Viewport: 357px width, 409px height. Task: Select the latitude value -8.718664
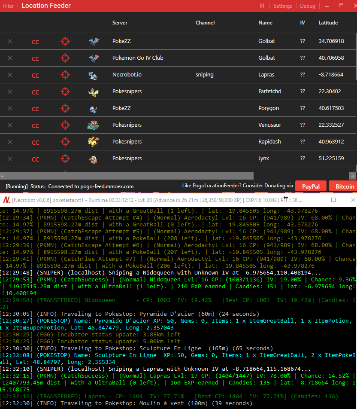(331, 75)
